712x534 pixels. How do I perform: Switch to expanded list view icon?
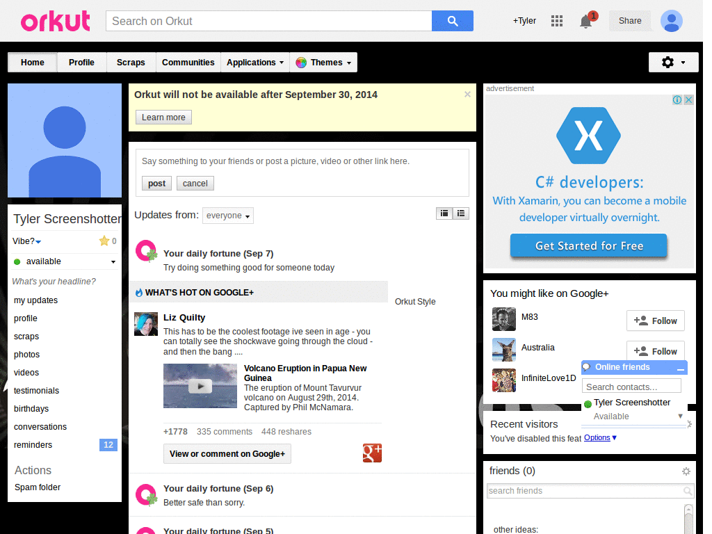461,213
